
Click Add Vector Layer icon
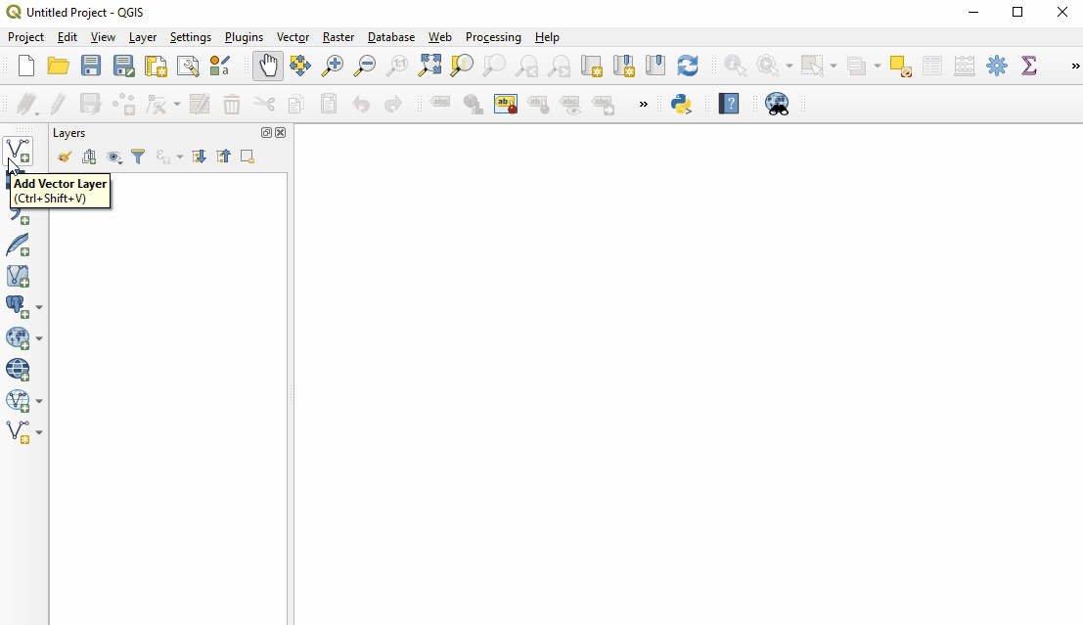(18, 151)
